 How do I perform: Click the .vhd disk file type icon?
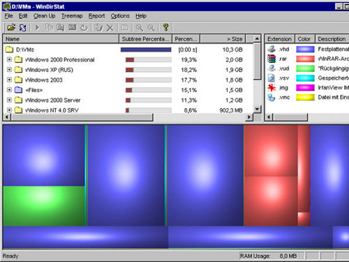point(272,49)
